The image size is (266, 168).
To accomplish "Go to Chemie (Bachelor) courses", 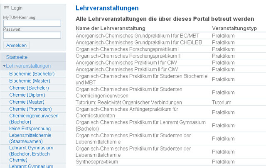I will [29, 88].
